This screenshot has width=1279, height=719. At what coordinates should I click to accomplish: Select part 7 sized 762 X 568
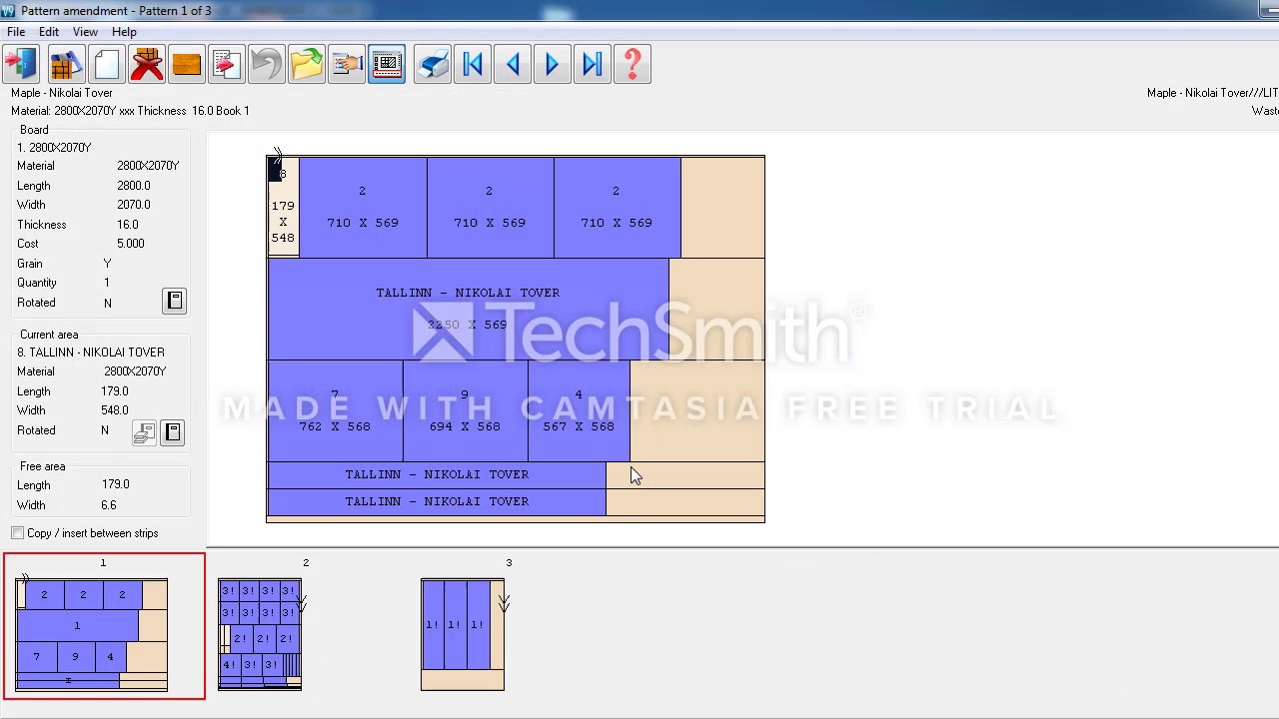[x=335, y=410]
